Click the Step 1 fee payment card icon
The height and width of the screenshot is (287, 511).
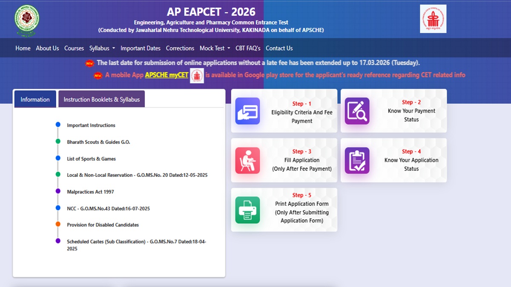[247, 111]
